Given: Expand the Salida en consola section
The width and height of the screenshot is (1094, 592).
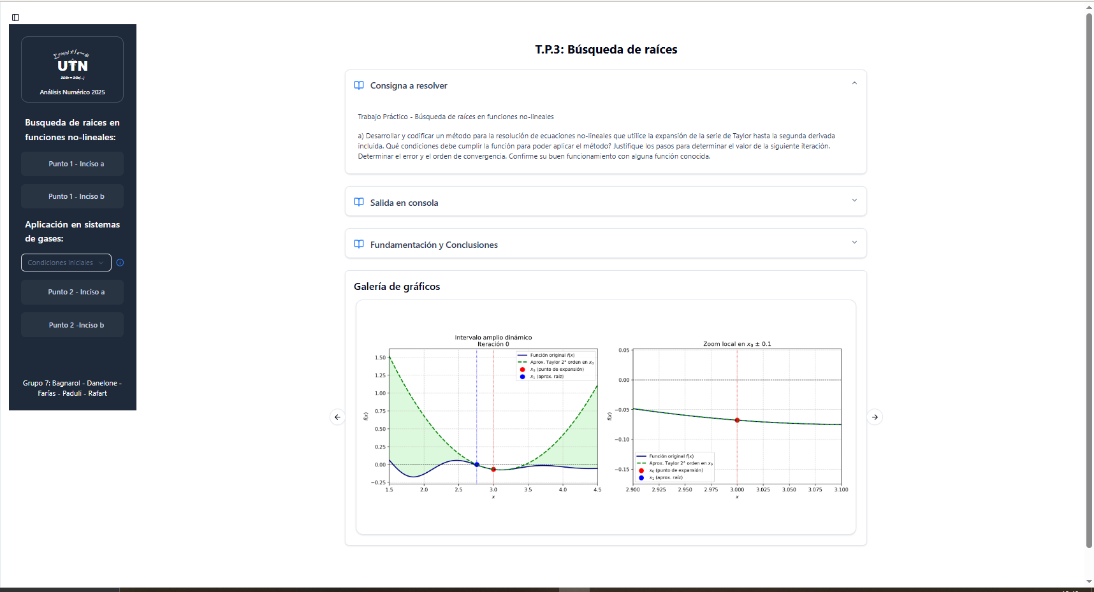Looking at the screenshot, I should [854, 201].
